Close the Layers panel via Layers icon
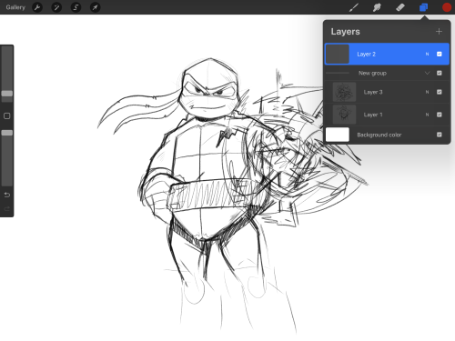455x341 pixels. point(424,7)
